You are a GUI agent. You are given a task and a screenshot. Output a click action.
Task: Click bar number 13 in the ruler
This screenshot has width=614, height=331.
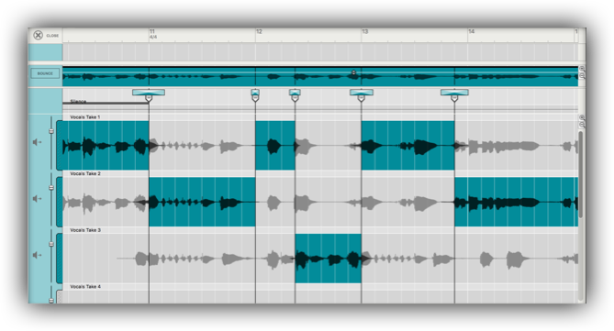(x=365, y=31)
